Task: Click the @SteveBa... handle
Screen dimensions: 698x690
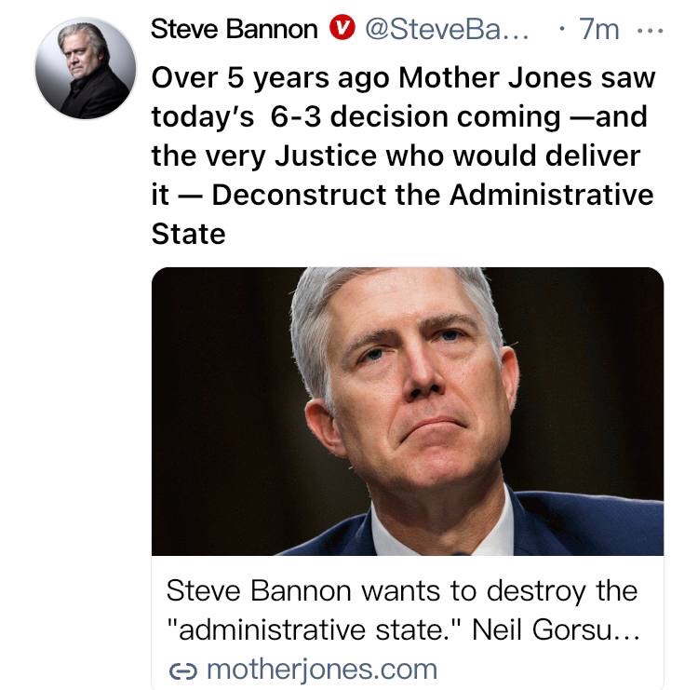Action: pyautogui.click(x=445, y=30)
